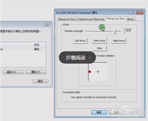Click the Vibration strength label
This screenshot has height=121, width=148.
[x=74, y=31]
